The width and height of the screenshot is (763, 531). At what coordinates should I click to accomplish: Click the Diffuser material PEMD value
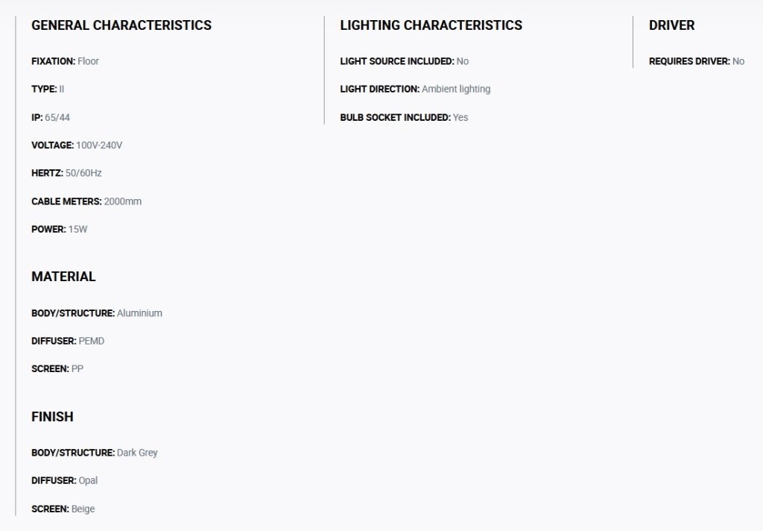[92, 341]
